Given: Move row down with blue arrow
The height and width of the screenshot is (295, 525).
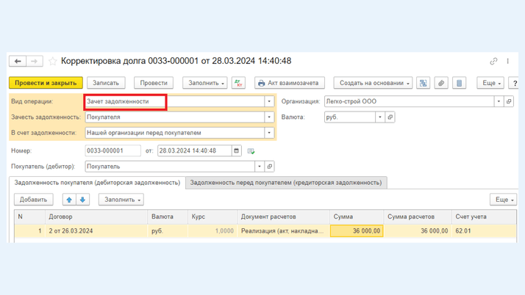Looking at the screenshot, I should point(82,200).
